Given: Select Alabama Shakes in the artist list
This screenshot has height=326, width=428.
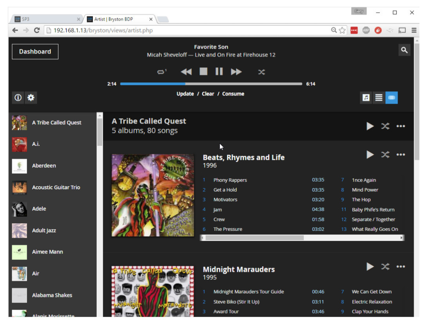Looking at the screenshot, I should pos(53,295).
